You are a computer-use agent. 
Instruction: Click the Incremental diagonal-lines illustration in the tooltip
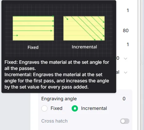(84, 28)
